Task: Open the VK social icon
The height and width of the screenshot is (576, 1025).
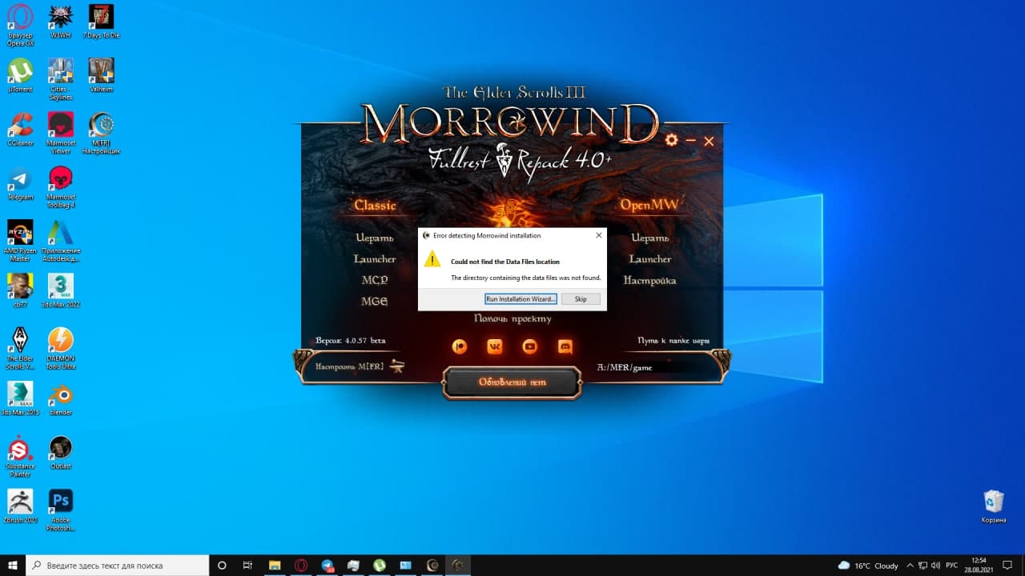Action: [495, 346]
